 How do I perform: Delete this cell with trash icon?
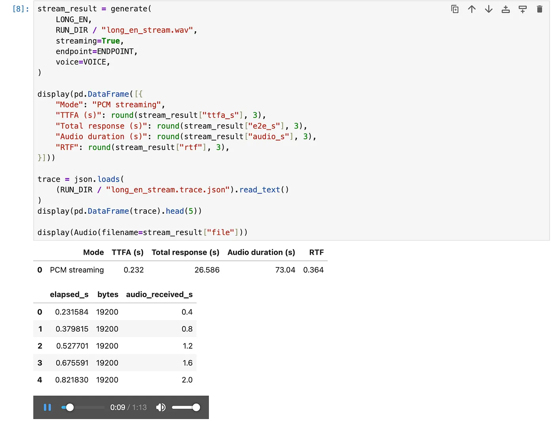pos(539,9)
